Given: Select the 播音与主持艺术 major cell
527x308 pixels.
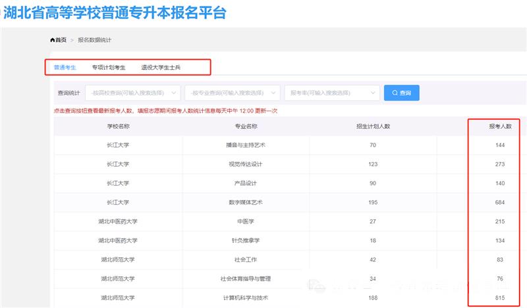Looking at the screenshot, I should [x=246, y=145].
